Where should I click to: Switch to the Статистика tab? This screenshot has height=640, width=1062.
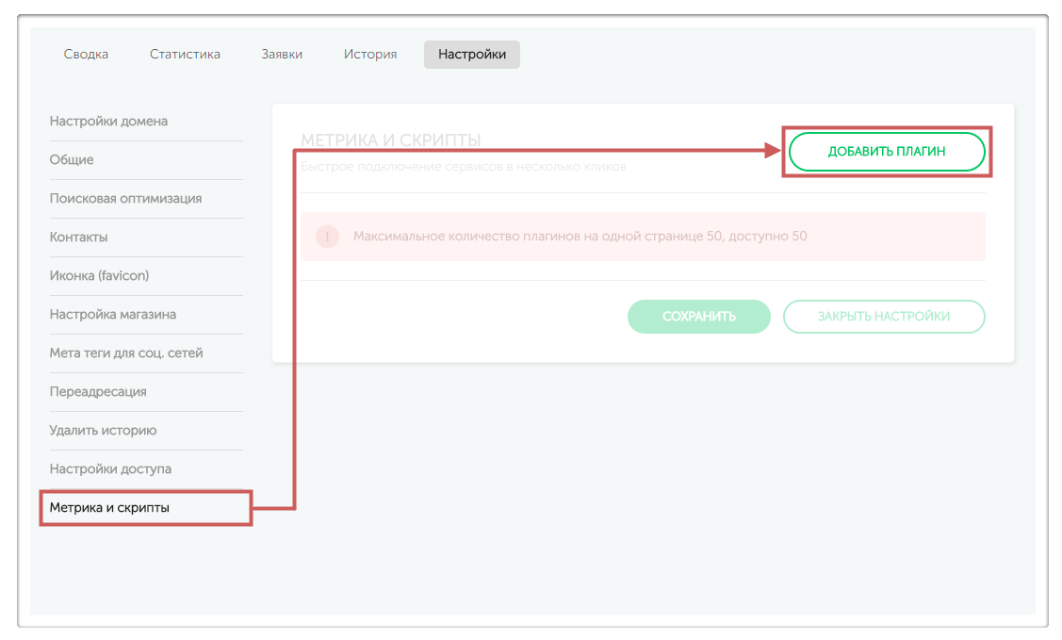pos(185,55)
